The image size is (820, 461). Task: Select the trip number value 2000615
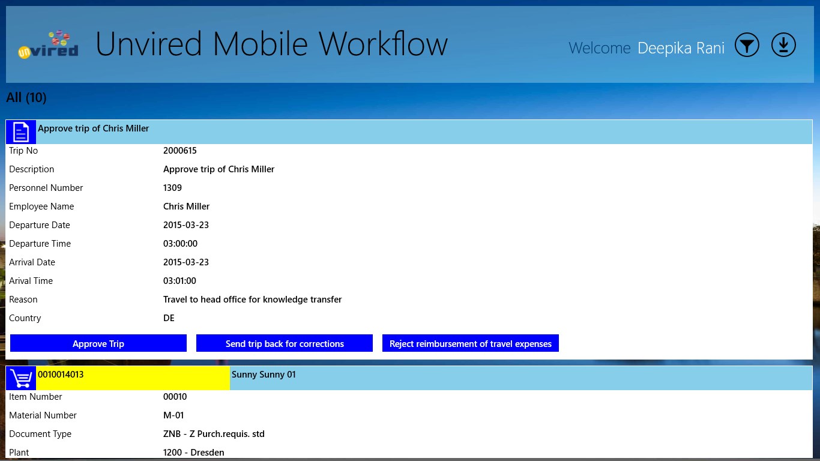click(180, 151)
